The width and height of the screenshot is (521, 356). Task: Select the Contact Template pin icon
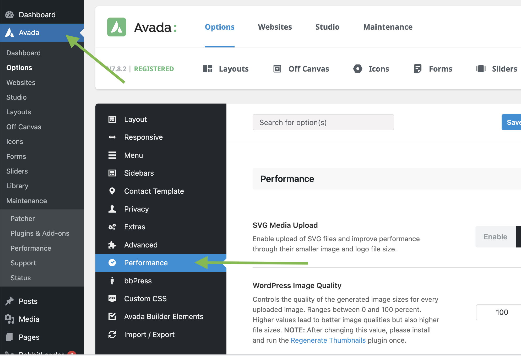(112, 191)
